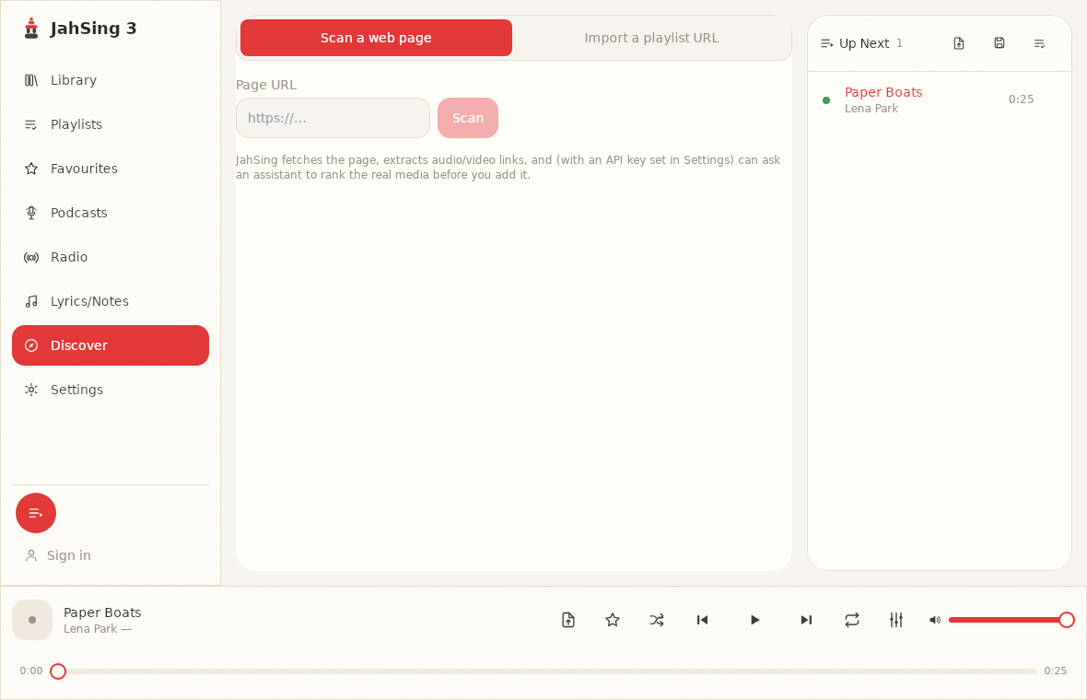The width and height of the screenshot is (1087, 700).
Task: Click the save queue icon in Up Next
Action: [x=999, y=43]
